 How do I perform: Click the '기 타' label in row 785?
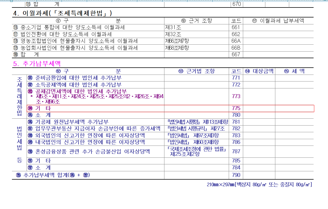43,161
